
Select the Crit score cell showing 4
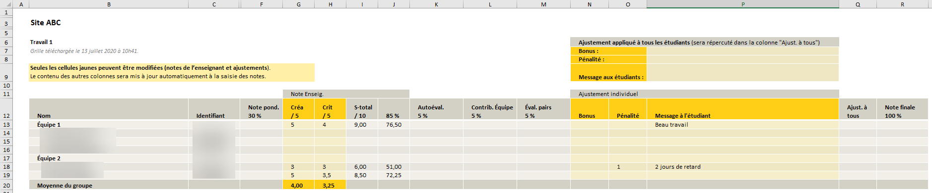click(330, 125)
